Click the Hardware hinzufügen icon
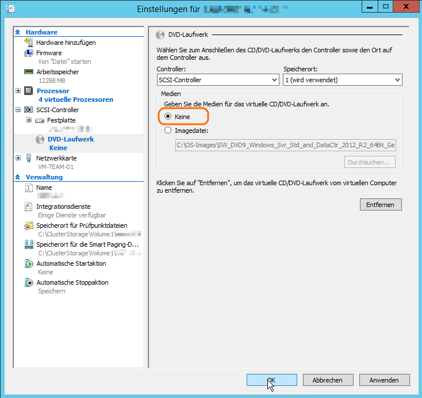 (29, 43)
